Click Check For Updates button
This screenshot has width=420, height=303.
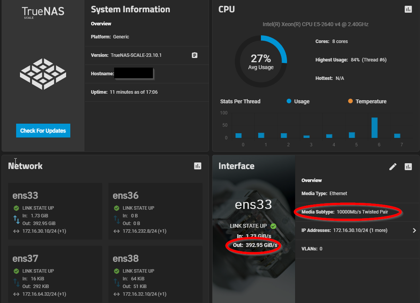43,131
